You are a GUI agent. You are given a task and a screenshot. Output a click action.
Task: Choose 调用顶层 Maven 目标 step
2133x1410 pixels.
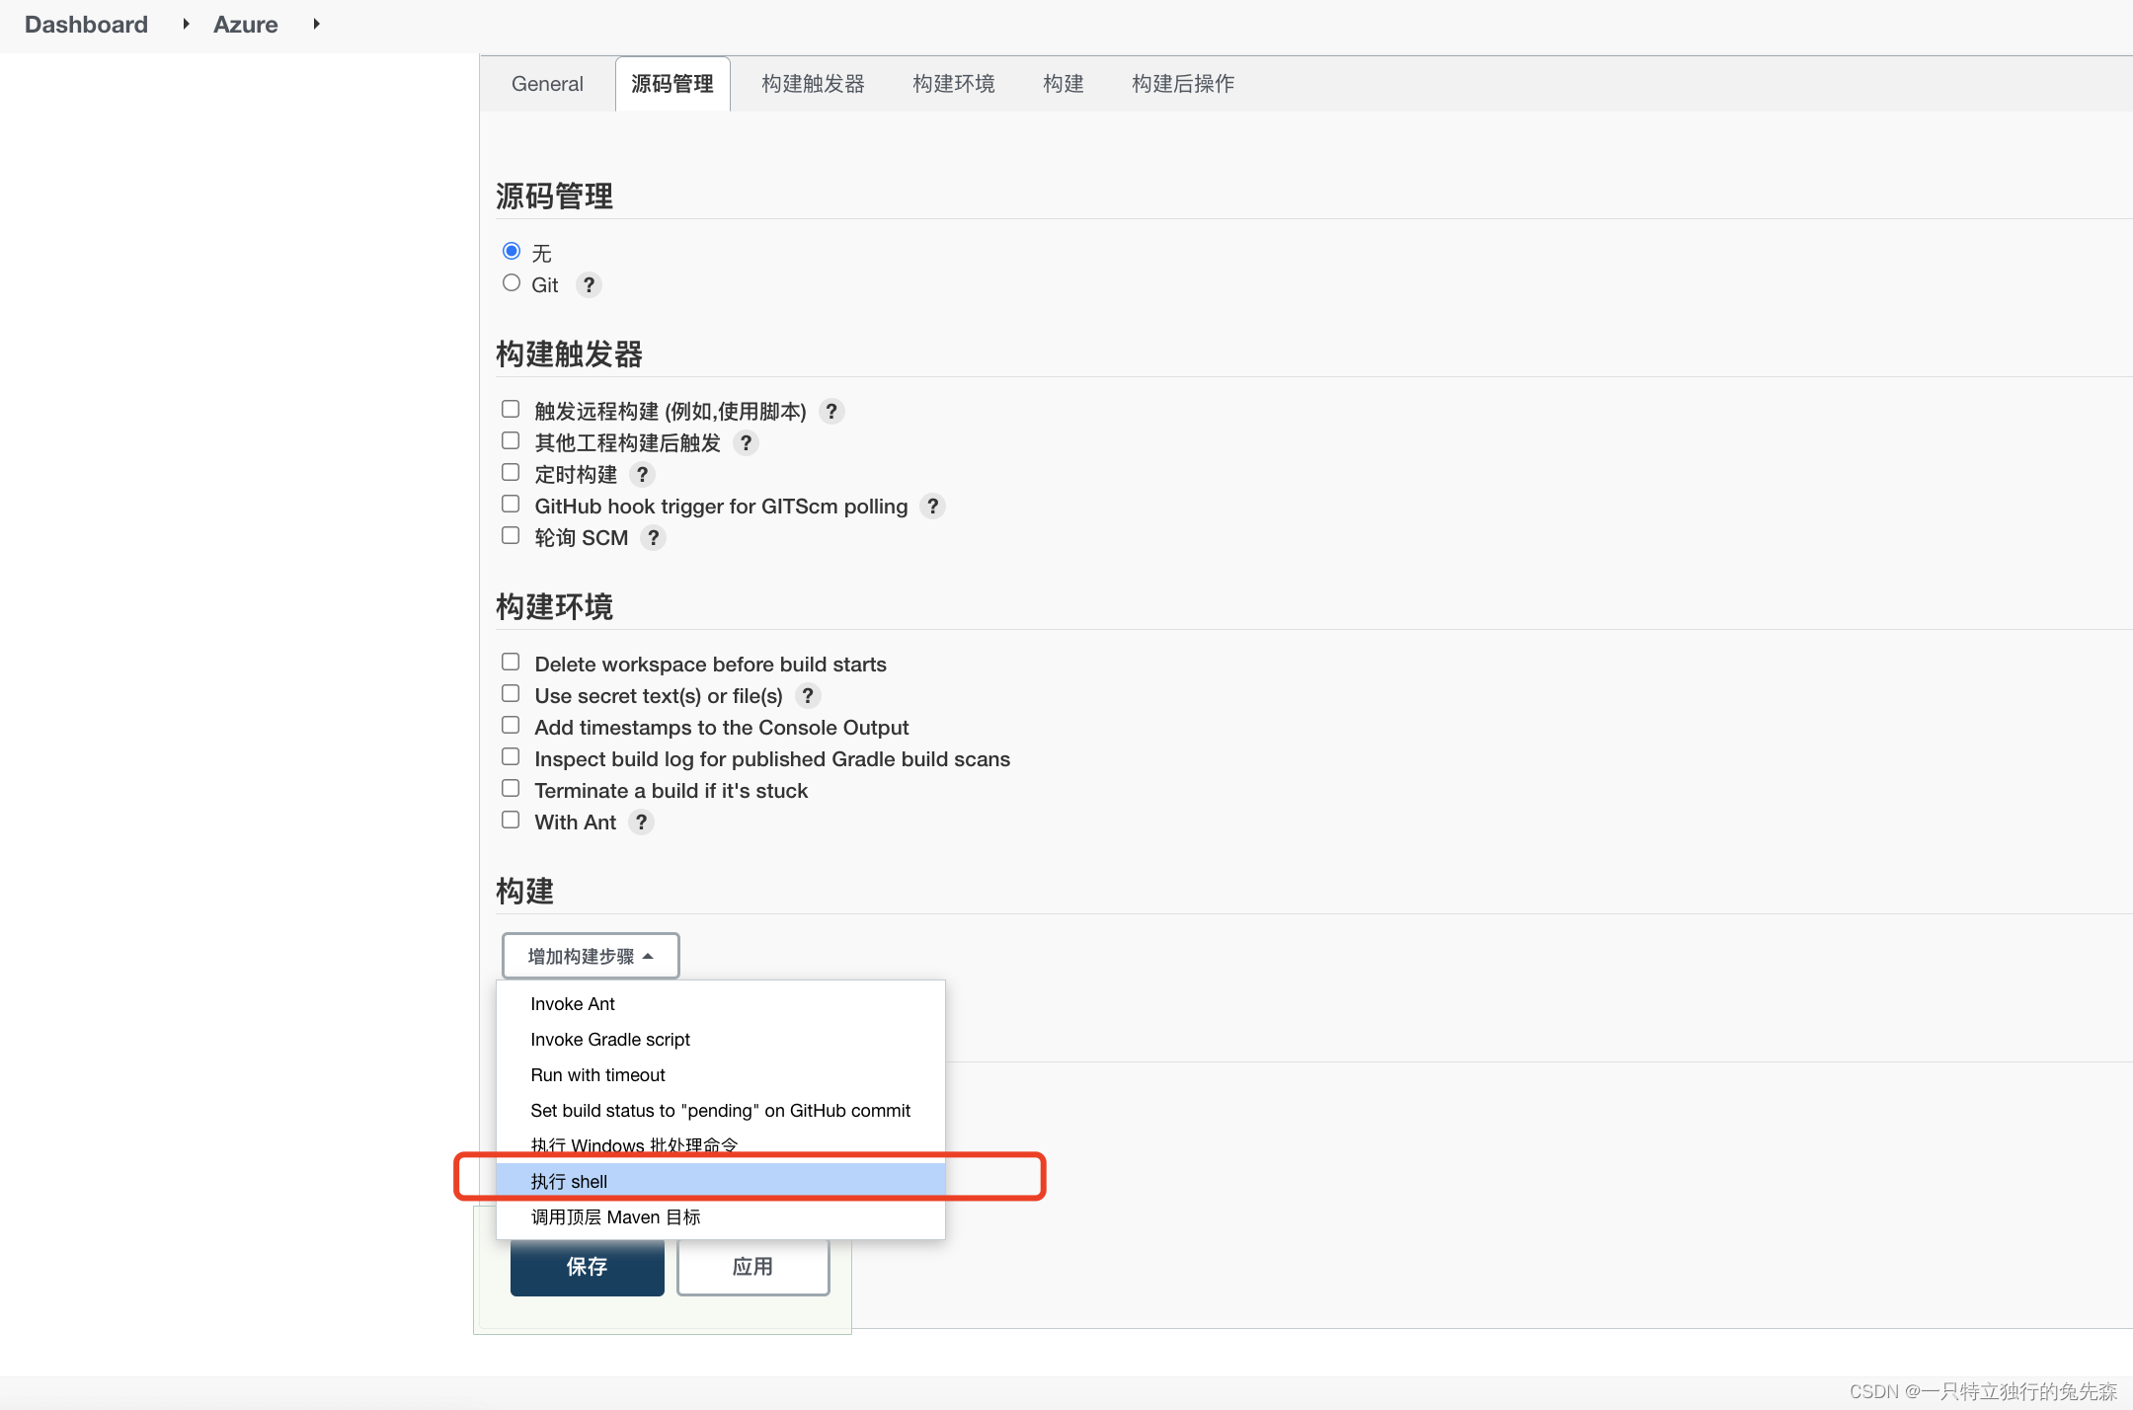coord(721,1217)
